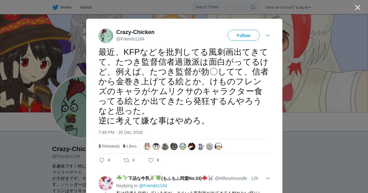Close the tweet overlay with X
Image resolution: width=368 pixels, height=193 pixels.
pos(358,7)
